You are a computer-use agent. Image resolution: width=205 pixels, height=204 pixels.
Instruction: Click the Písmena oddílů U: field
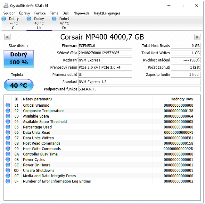coord(105,75)
